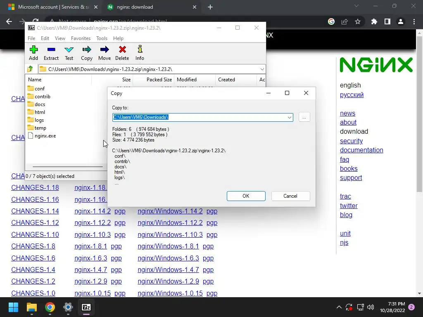This screenshot has width=423, height=317.
Task: Select the conf folder in 7-Zip list
Action: coord(36,88)
